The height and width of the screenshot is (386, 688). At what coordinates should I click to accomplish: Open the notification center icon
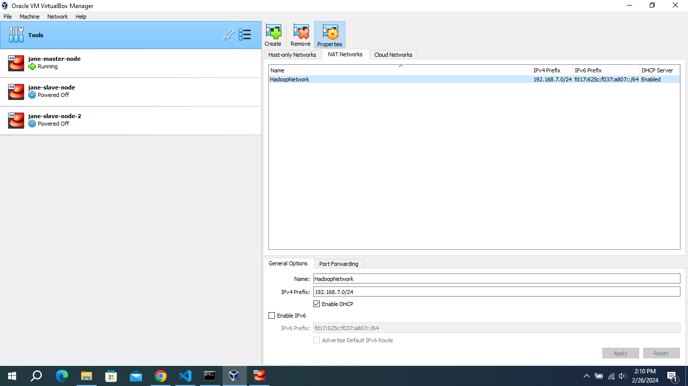click(x=672, y=376)
